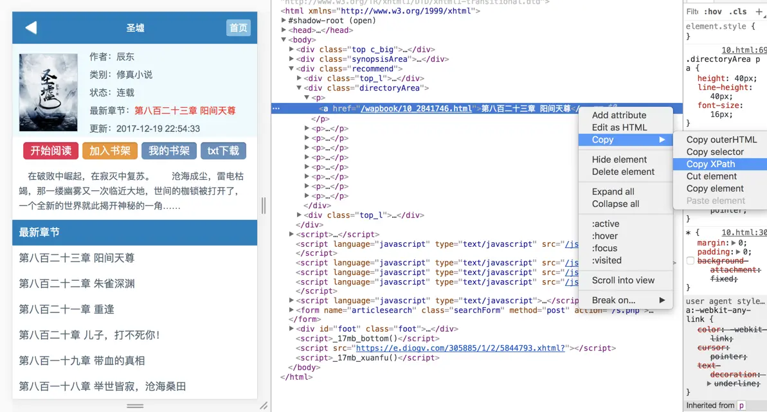767x412 pixels.
Task: Select Cut element in submenu
Action: (711, 176)
